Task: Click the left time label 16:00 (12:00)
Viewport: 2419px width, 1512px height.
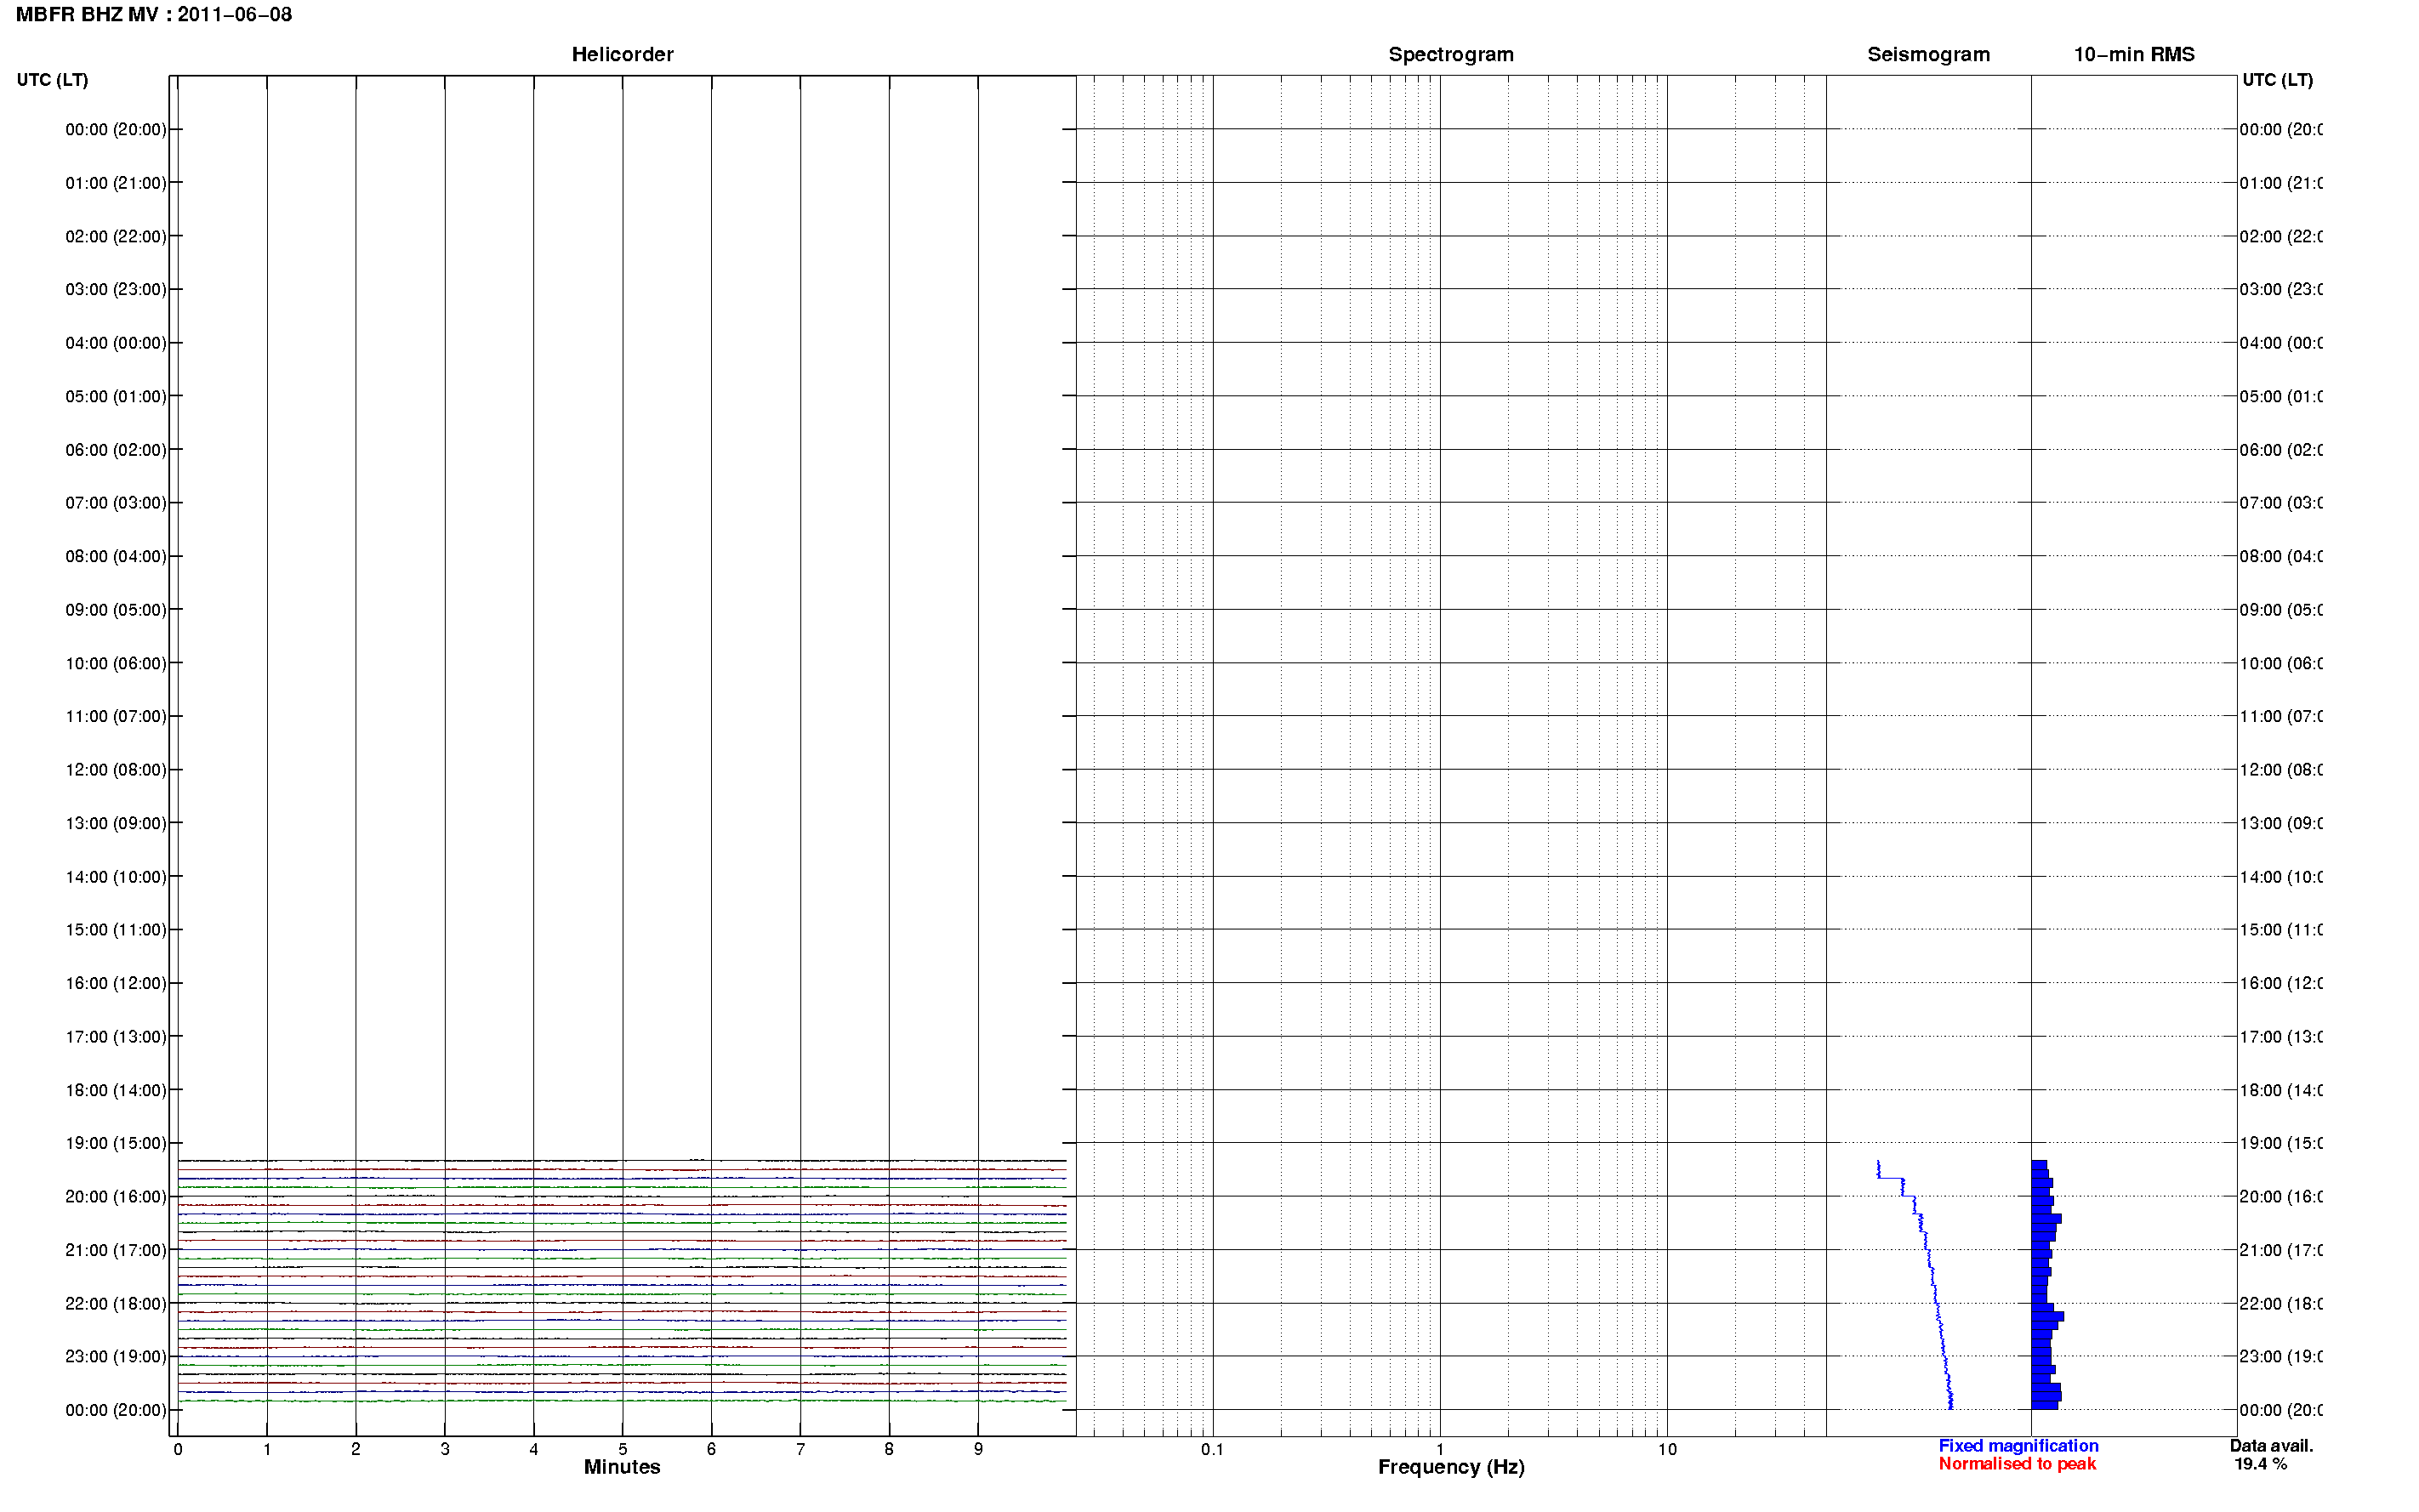Action: (x=116, y=984)
